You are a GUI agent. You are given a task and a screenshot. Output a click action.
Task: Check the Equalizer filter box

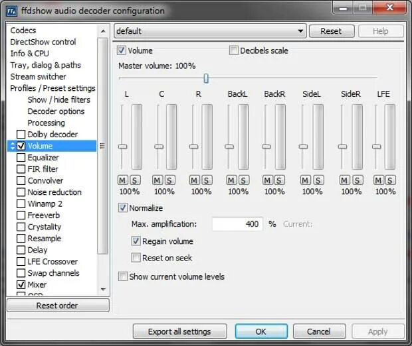click(x=21, y=158)
